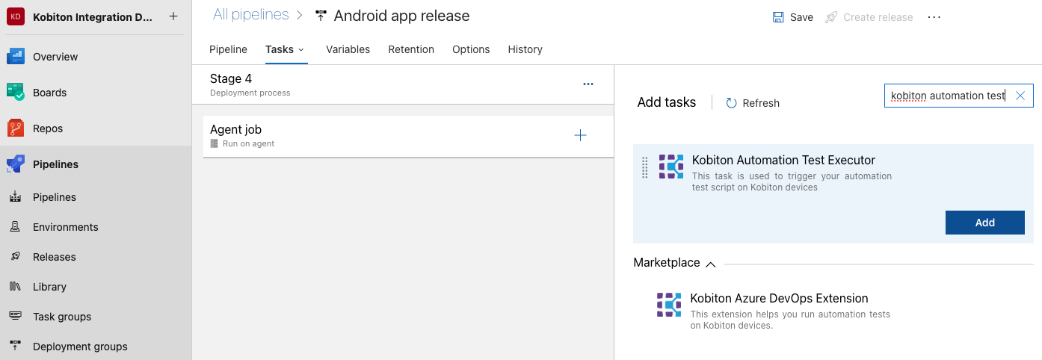Click Kobiton Azure DevOps Extension logo
1042x360 pixels.
coord(669,305)
